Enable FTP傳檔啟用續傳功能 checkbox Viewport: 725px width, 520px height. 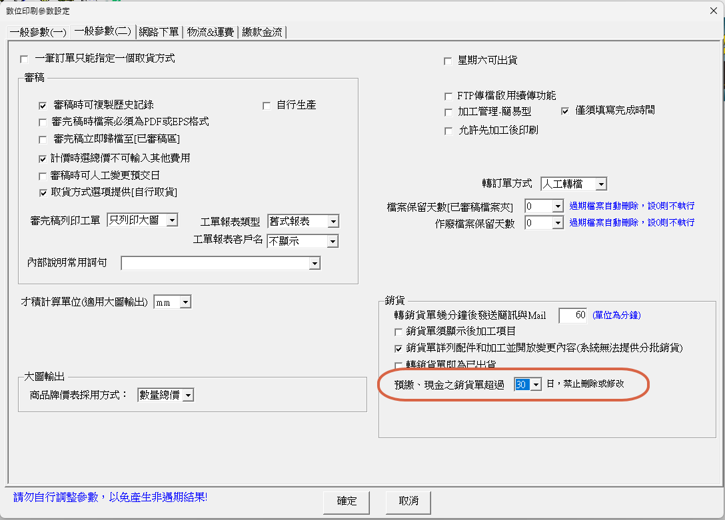448,96
